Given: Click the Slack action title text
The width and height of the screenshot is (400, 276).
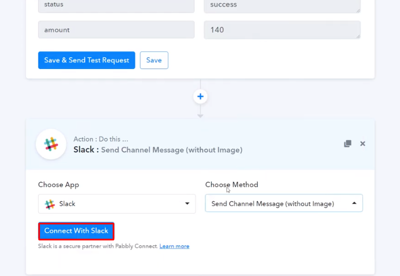Looking at the screenshot, I should pos(158,150).
